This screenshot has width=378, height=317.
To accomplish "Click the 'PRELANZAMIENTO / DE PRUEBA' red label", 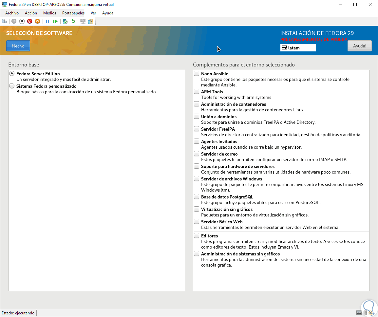I will click(x=314, y=39).
